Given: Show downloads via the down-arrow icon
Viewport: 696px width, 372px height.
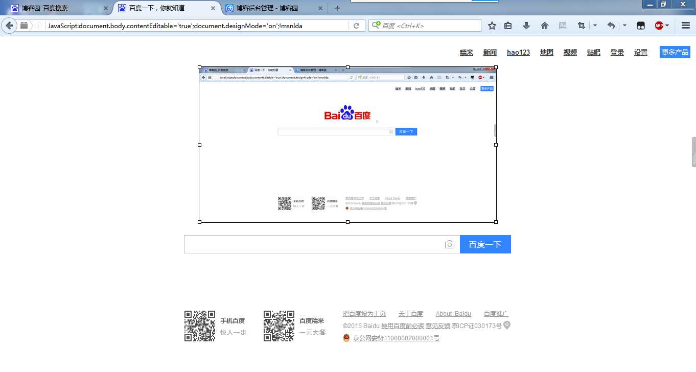Looking at the screenshot, I should point(526,26).
